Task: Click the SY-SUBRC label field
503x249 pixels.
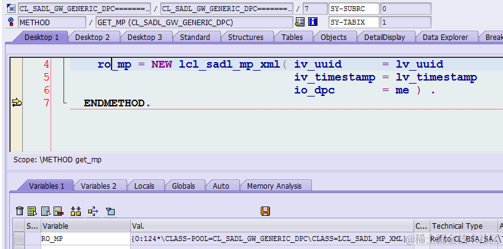Action: [354, 9]
